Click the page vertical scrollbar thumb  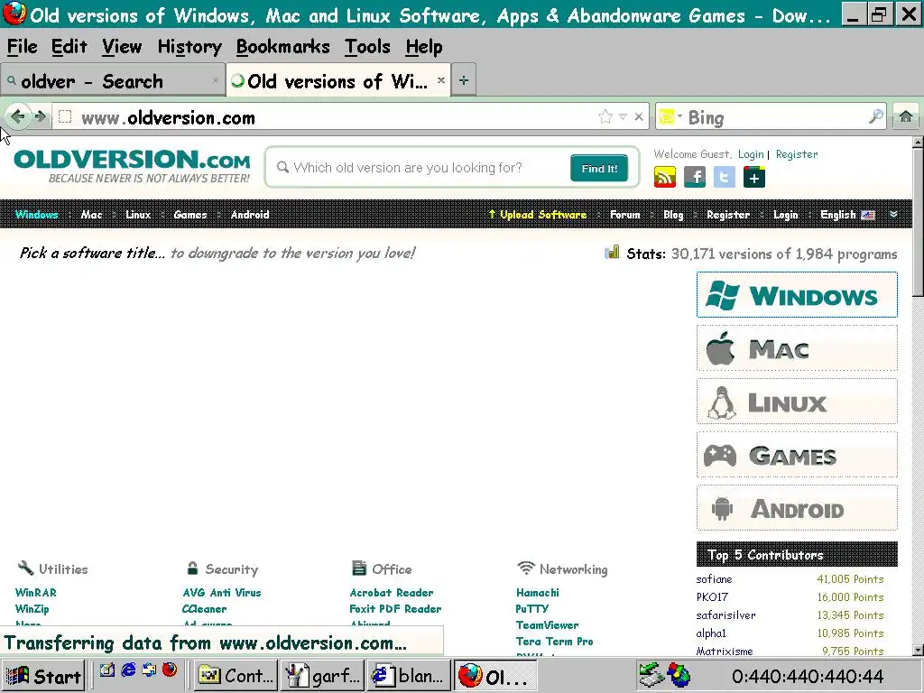coord(918,223)
